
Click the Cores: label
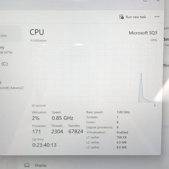91,122
